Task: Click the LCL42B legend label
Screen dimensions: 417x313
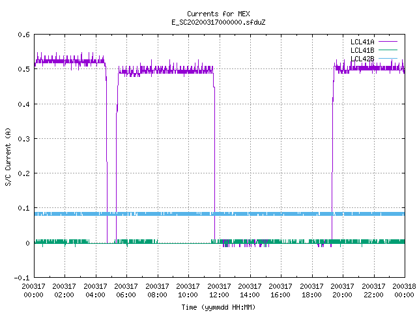Action: [362, 59]
